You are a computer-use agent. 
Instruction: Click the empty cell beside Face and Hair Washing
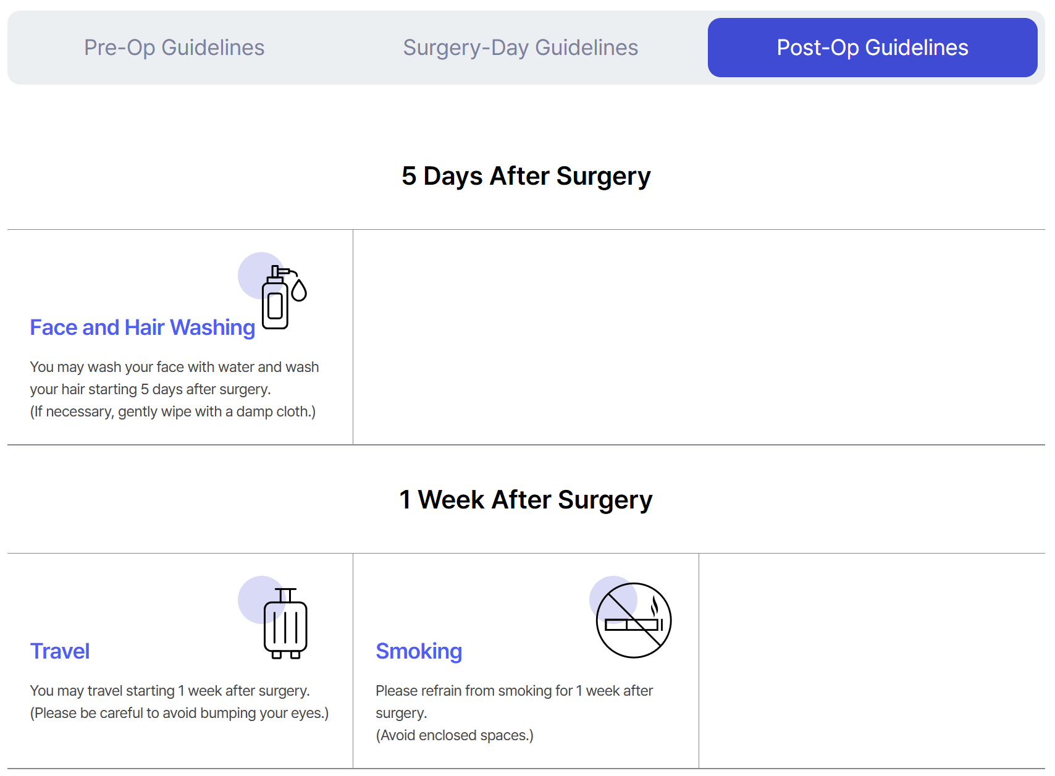698,337
